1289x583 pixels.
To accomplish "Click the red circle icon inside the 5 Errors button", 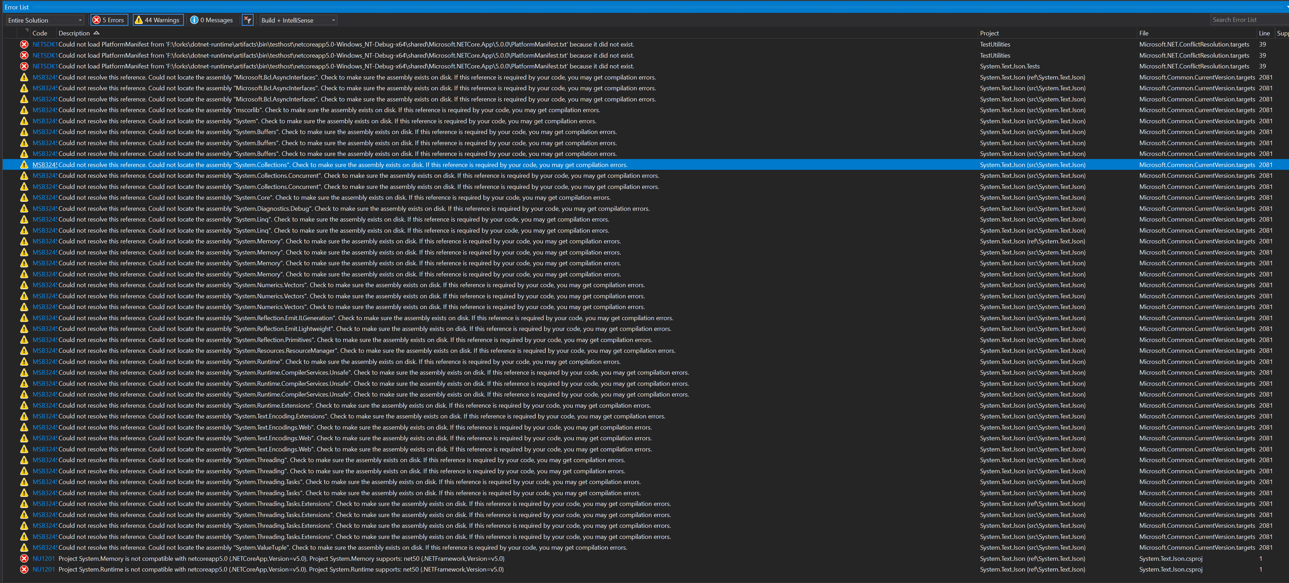I will click(96, 19).
